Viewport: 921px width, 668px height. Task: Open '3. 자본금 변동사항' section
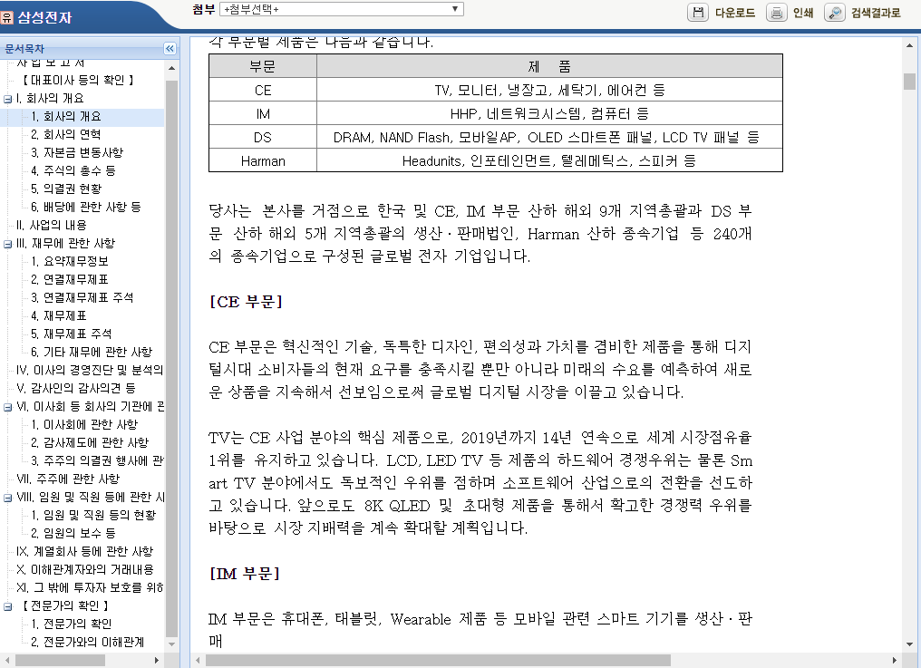(77, 153)
